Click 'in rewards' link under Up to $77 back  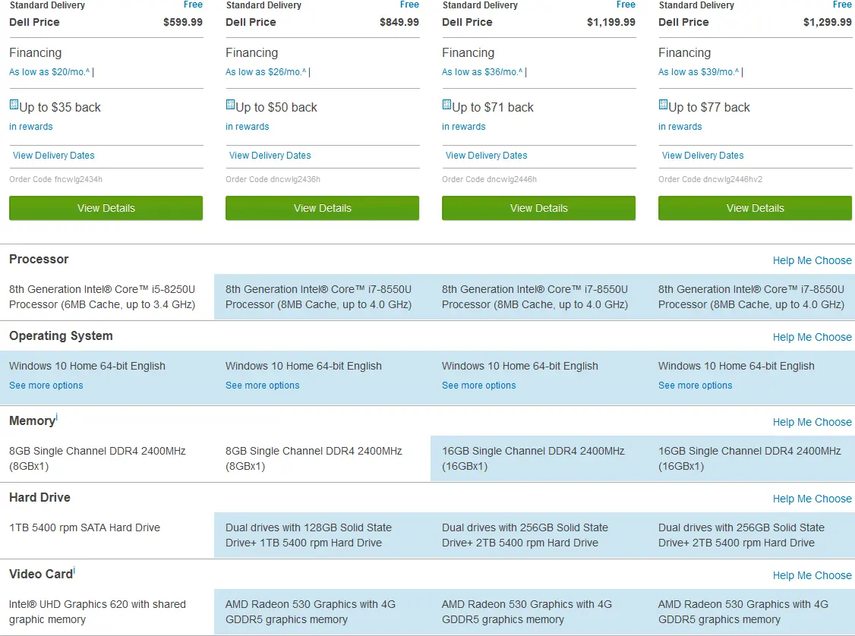point(680,127)
